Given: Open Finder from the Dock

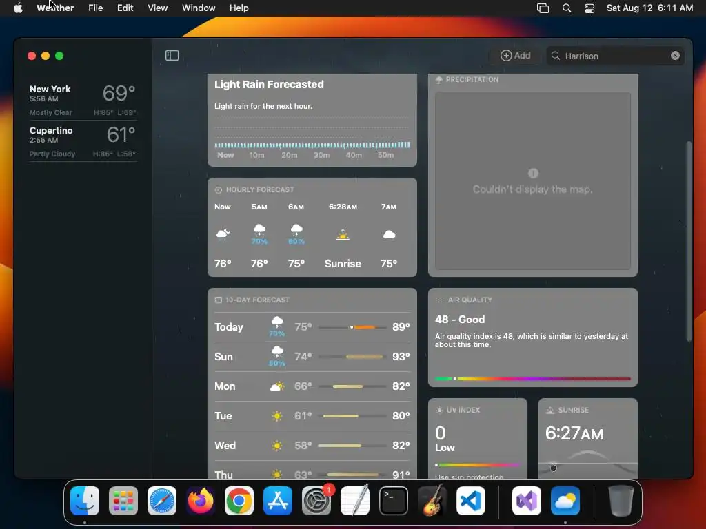Looking at the screenshot, I should pyautogui.click(x=85, y=501).
